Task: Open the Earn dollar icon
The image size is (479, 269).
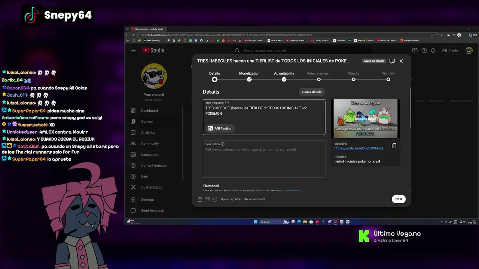Action: point(133,176)
